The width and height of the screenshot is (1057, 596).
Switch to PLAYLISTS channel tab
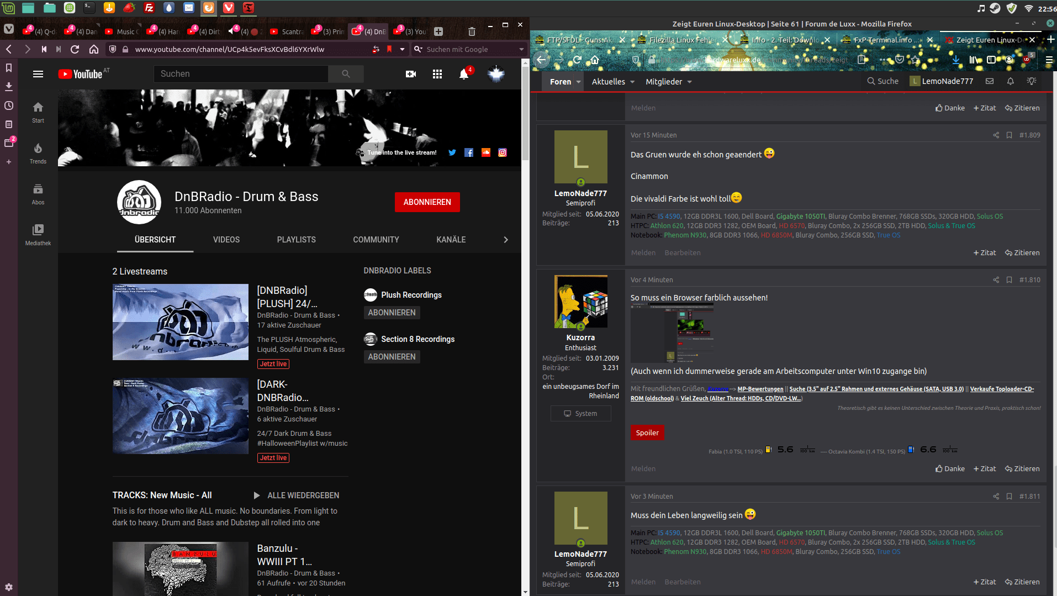pyautogui.click(x=296, y=240)
